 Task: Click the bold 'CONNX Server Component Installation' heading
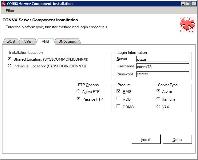click(x=40, y=20)
